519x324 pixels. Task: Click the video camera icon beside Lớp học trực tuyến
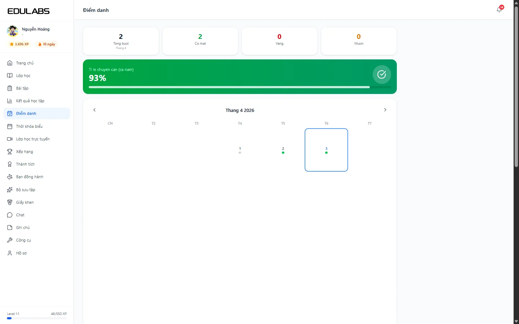pyautogui.click(x=10, y=139)
